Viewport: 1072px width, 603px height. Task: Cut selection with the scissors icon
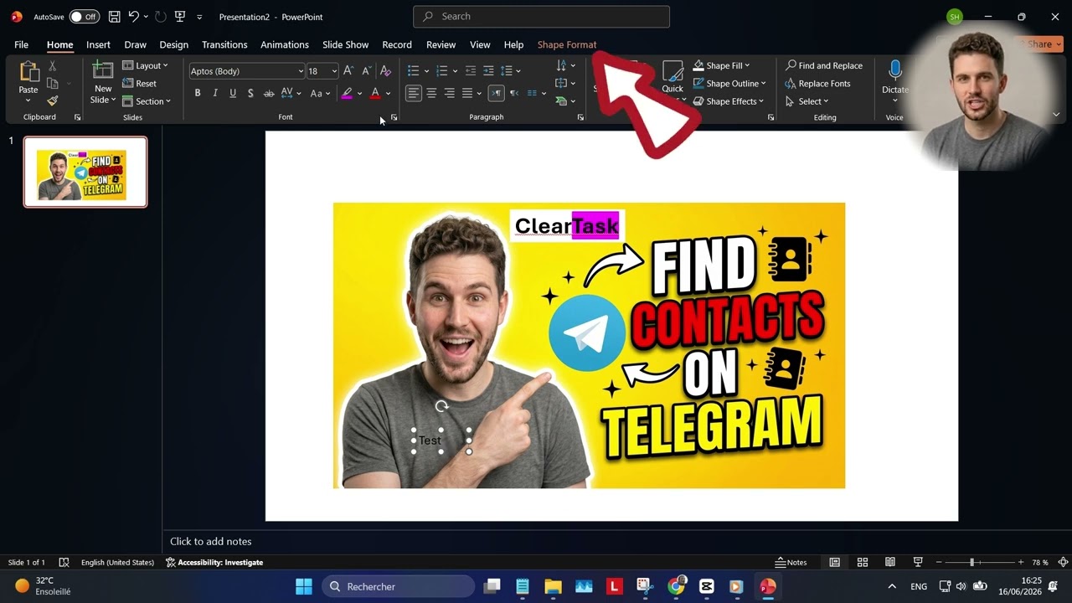(52, 66)
